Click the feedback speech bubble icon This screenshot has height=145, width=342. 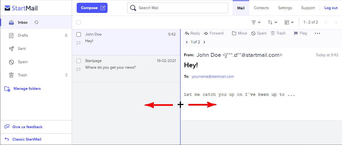click(7, 127)
